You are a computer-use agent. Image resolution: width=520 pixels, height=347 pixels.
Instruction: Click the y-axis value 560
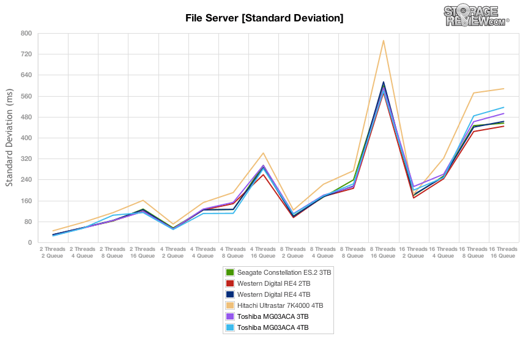click(x=26, y=96)
